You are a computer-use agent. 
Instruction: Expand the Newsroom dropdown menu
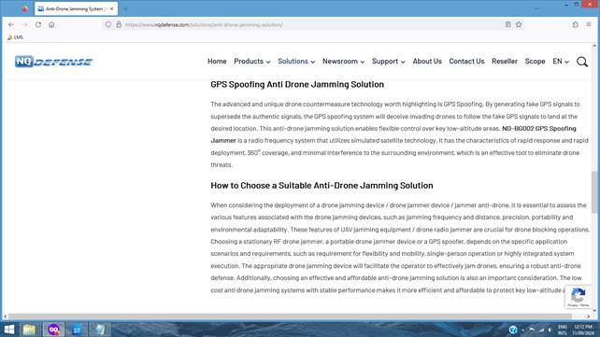tap(343, 61)
